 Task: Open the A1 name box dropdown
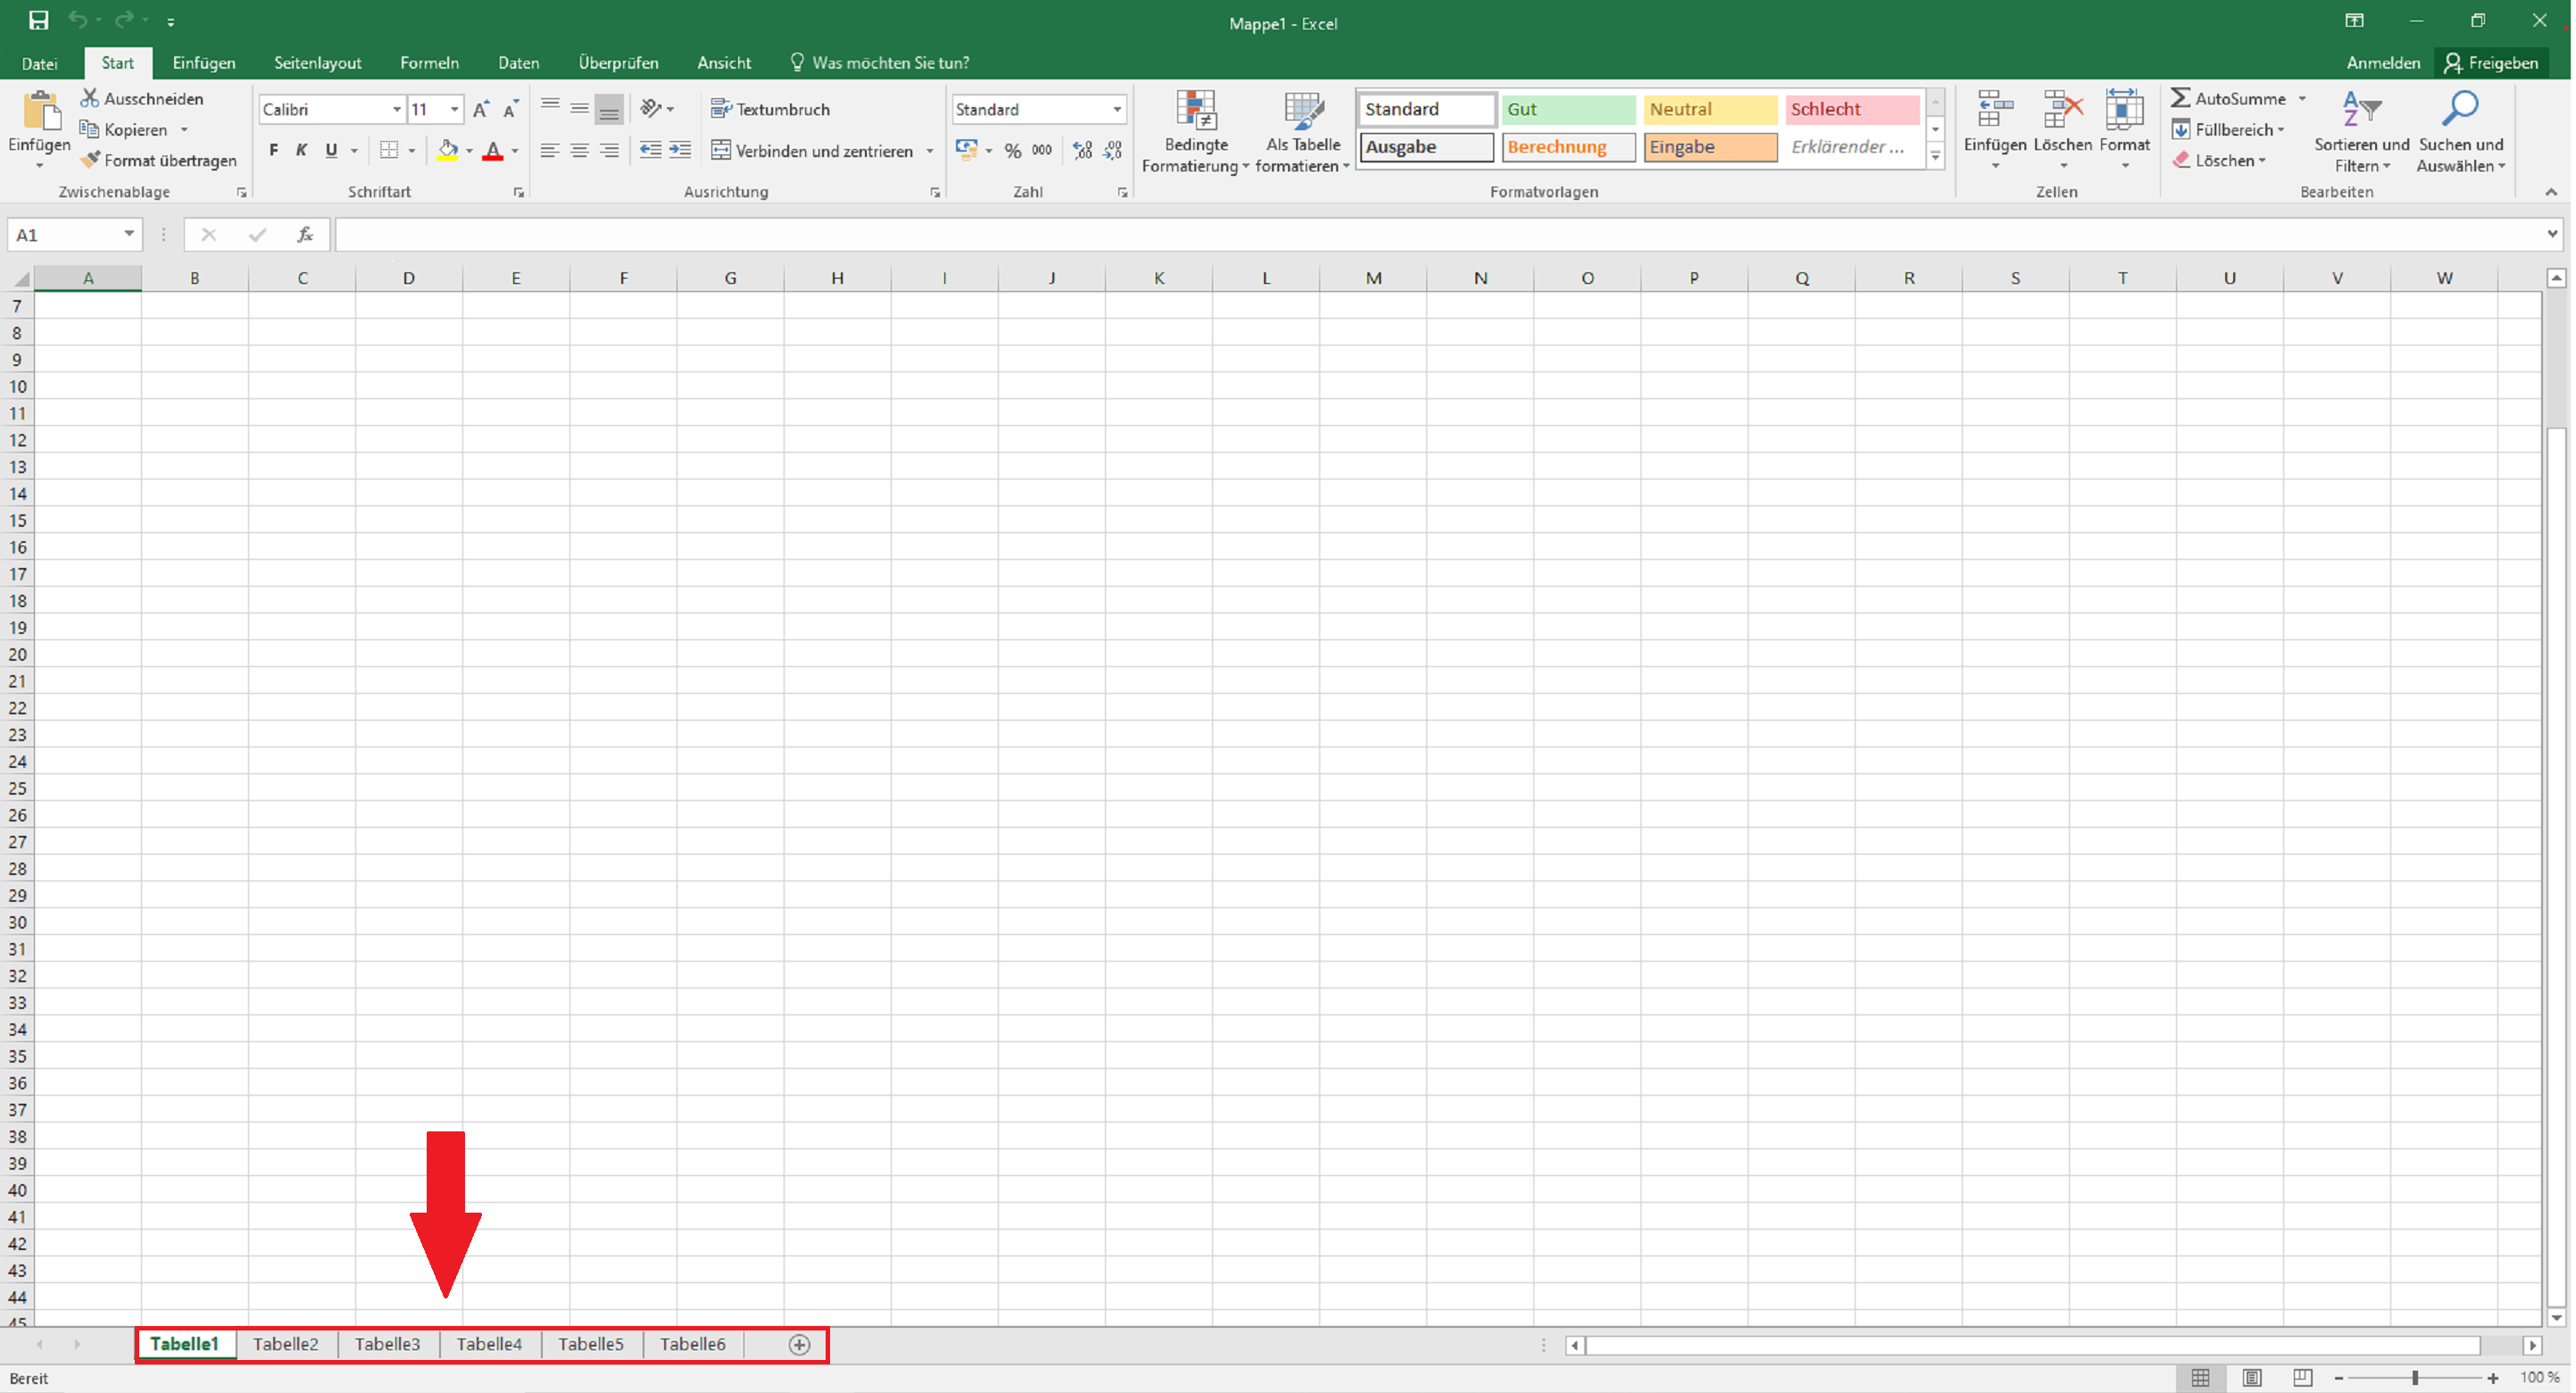coord(129,234)
